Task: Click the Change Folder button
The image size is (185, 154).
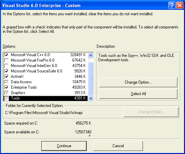Action: point(151,112)
